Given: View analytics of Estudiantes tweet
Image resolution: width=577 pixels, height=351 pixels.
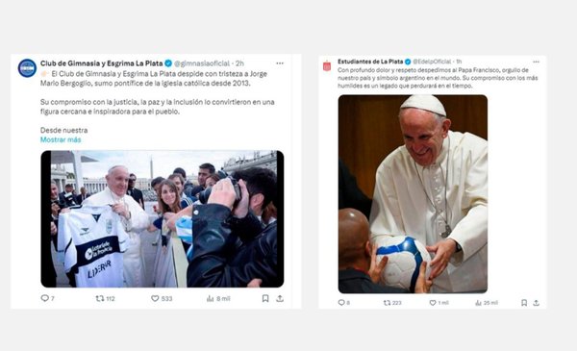Looking at the screenshot, I should point(478,303).
